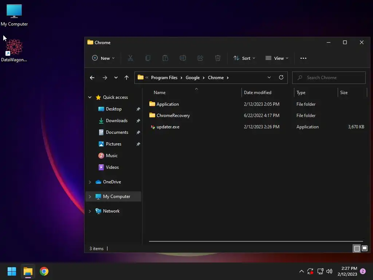Click the ChromeRecovery folder icon
This screenshot has width=373, height=280.
pos(152,115)
